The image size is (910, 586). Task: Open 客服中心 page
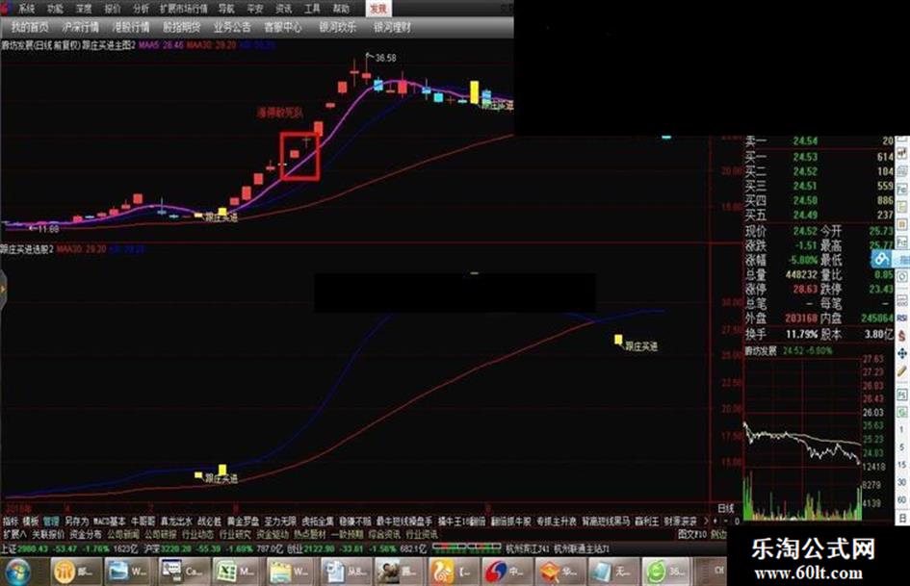pos(283,27)
